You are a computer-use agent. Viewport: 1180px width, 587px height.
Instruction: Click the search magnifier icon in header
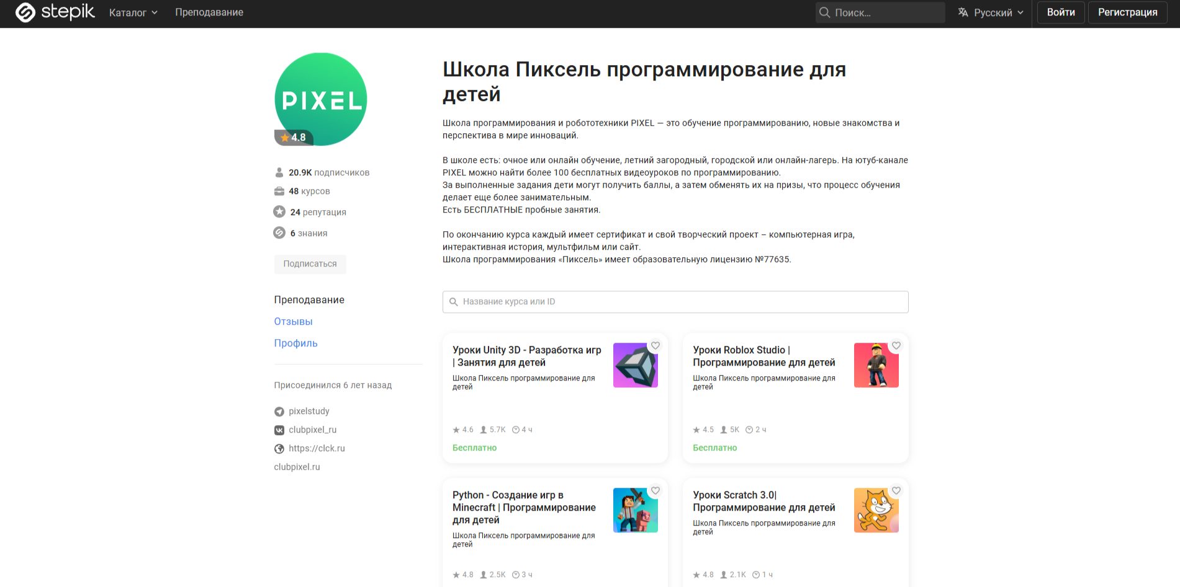[x=824, y=12]
